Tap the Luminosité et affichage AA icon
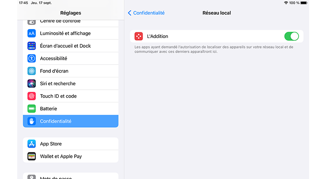 (32, 33)
